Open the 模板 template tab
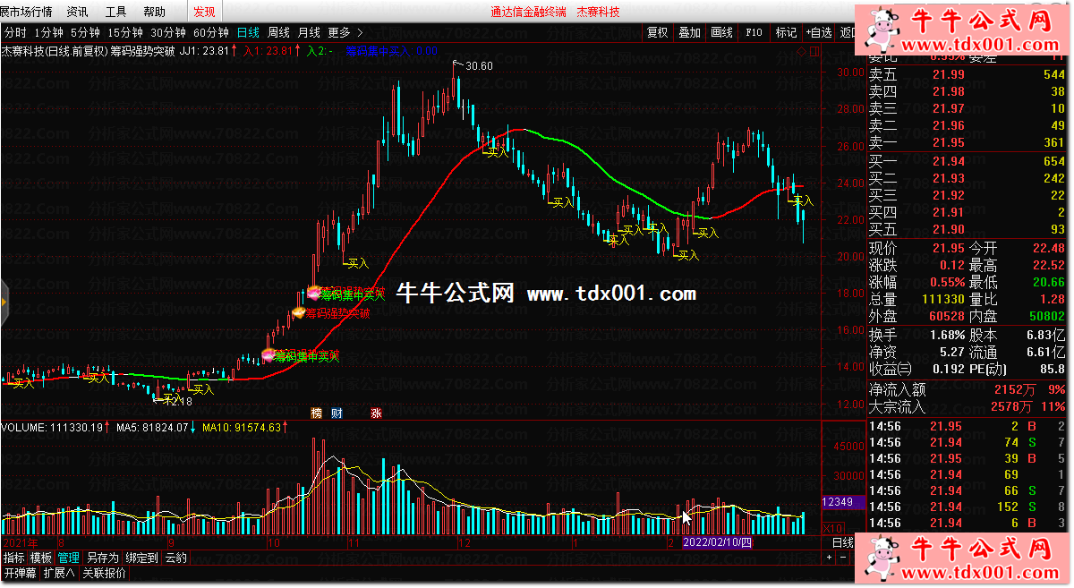 tap(41, 558)
